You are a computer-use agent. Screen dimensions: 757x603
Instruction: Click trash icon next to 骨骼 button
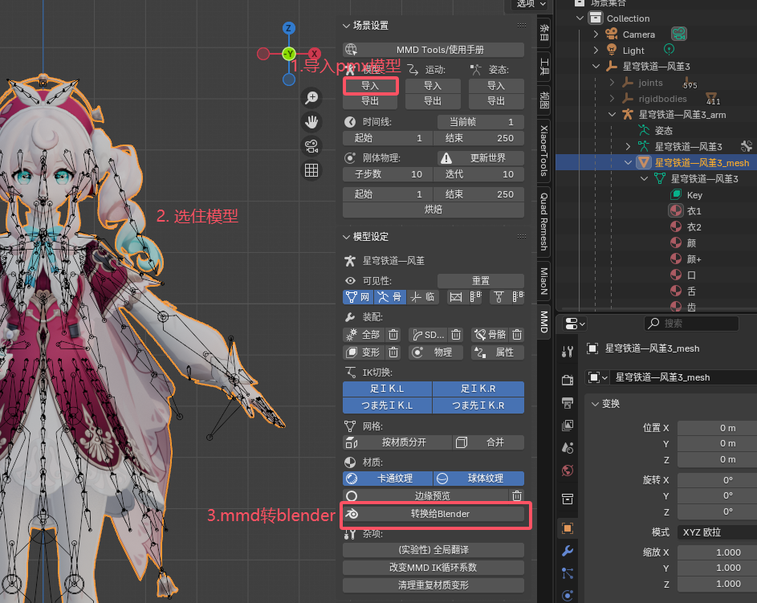click(517, 335)
